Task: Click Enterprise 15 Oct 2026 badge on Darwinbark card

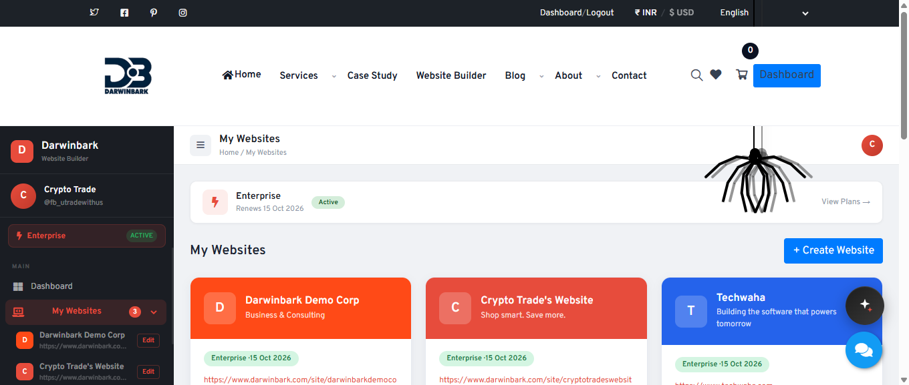Action: (251, 358)
